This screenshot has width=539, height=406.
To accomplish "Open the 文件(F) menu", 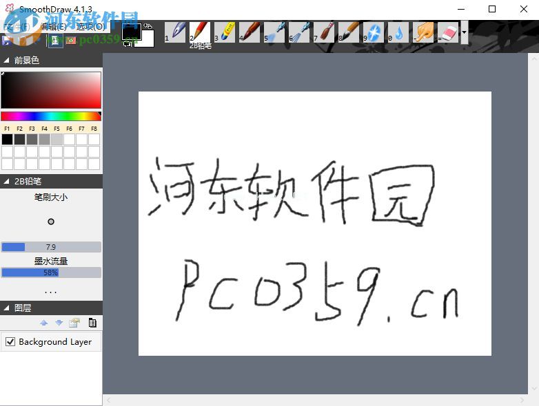I will pos(17,26).
